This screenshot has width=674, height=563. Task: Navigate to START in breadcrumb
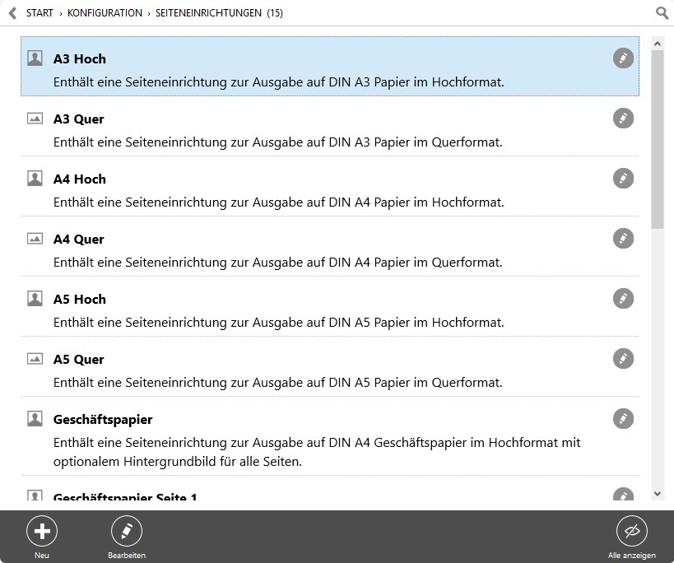(40, 13)
